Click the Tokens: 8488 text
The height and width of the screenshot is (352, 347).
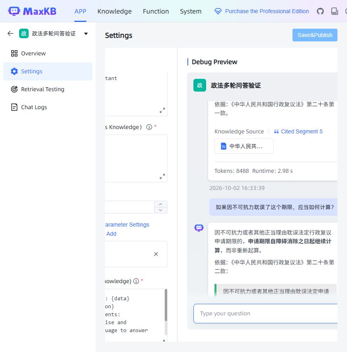pos(232,171)
